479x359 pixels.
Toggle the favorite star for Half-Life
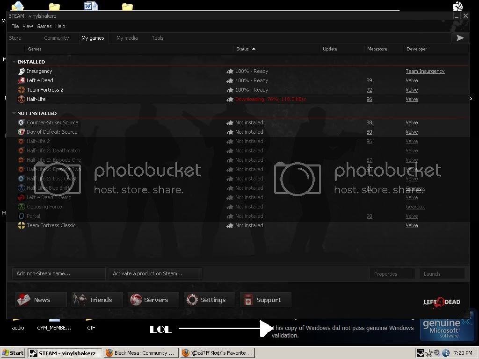[x=230, y=100]
